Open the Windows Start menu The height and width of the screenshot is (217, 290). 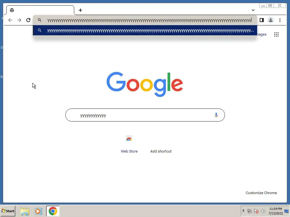tap(8, 211)
